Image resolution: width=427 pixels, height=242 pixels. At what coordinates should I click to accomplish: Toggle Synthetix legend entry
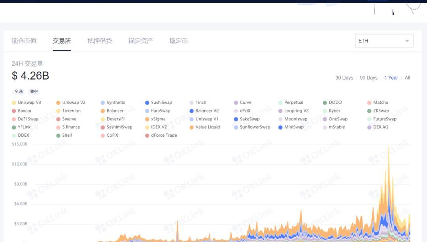[x=113, y=103]
